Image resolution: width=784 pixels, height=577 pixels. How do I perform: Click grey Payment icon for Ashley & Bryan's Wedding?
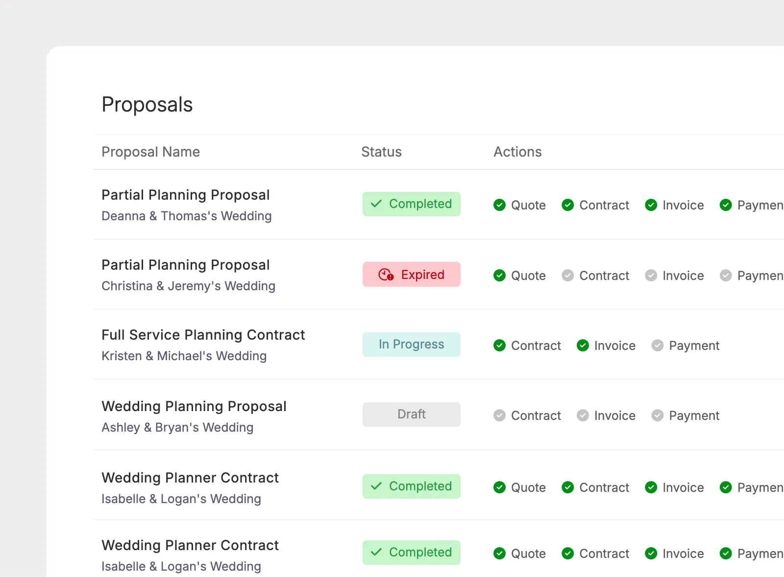tap(658, 415)
